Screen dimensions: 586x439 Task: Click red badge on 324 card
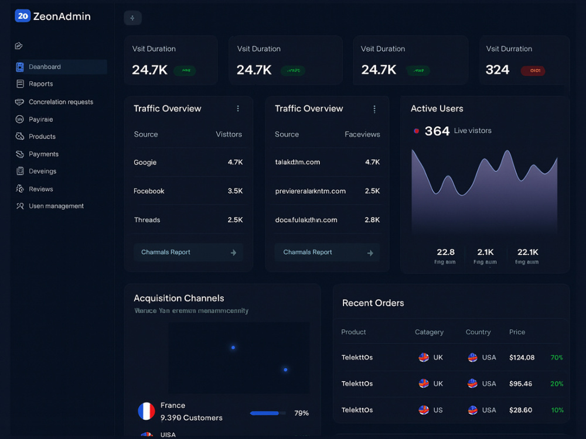(533, 71)
